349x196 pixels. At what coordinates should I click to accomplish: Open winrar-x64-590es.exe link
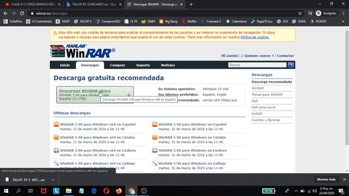(220, 100)
